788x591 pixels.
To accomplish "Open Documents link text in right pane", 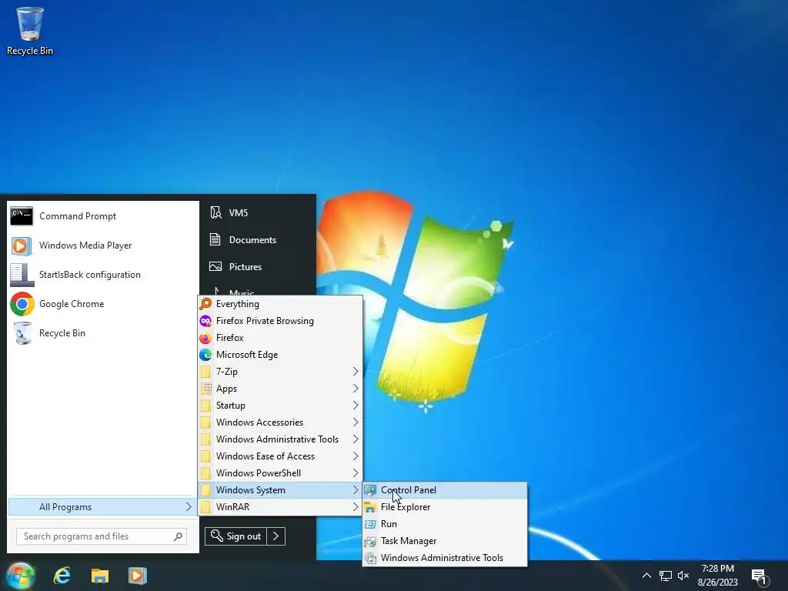I will coord(252,240).
